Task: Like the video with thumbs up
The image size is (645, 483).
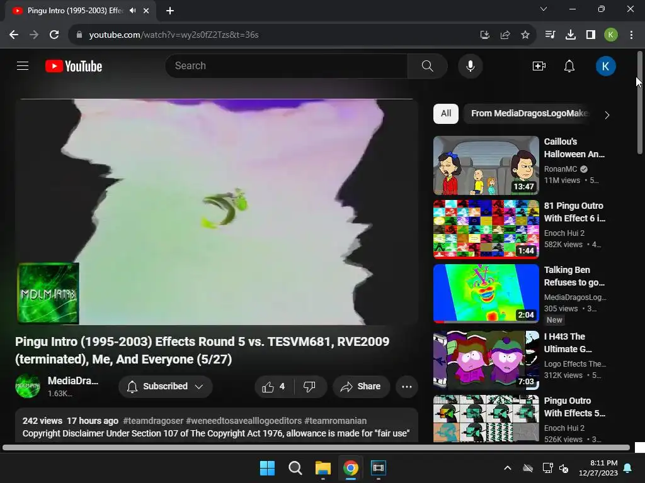Action: tap(273, 387)
